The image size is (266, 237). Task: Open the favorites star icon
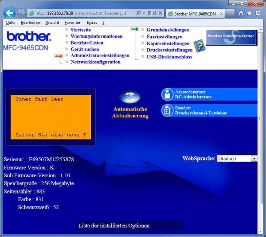tap(249, 13)
